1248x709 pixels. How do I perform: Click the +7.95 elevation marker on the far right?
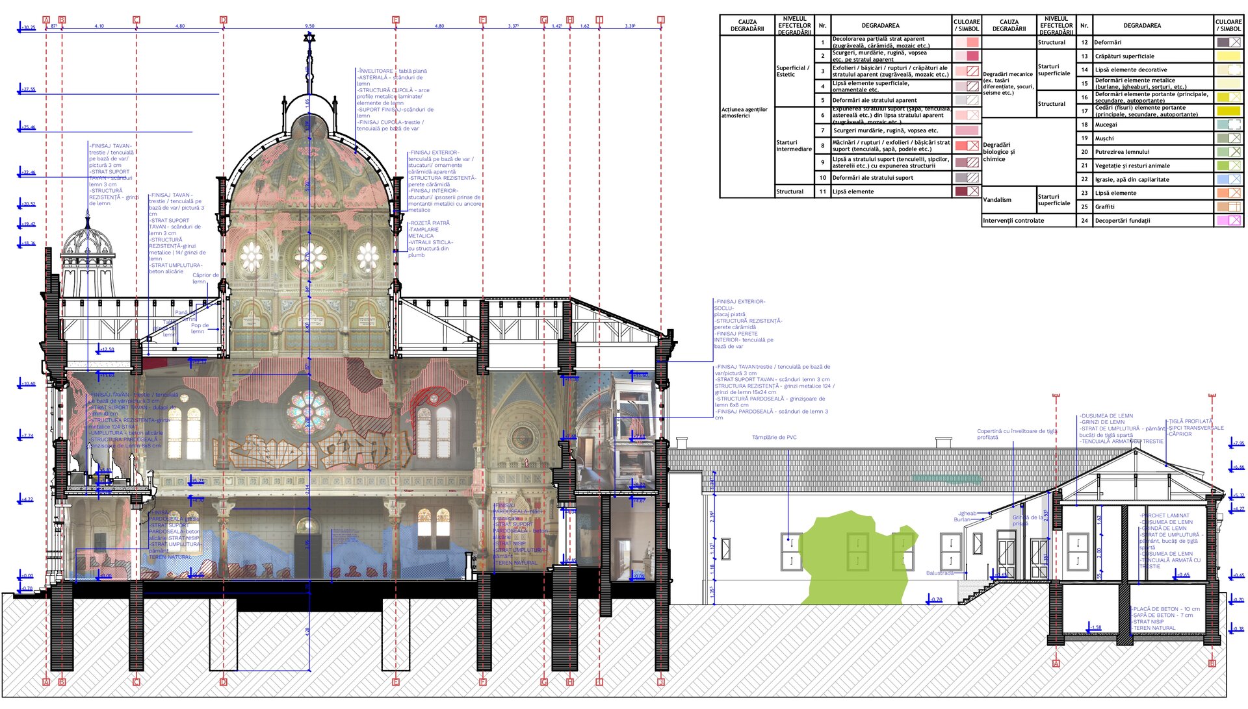pos(1238,443)
